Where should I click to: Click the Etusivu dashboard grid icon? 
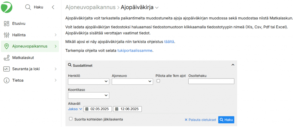pos(7,23)
